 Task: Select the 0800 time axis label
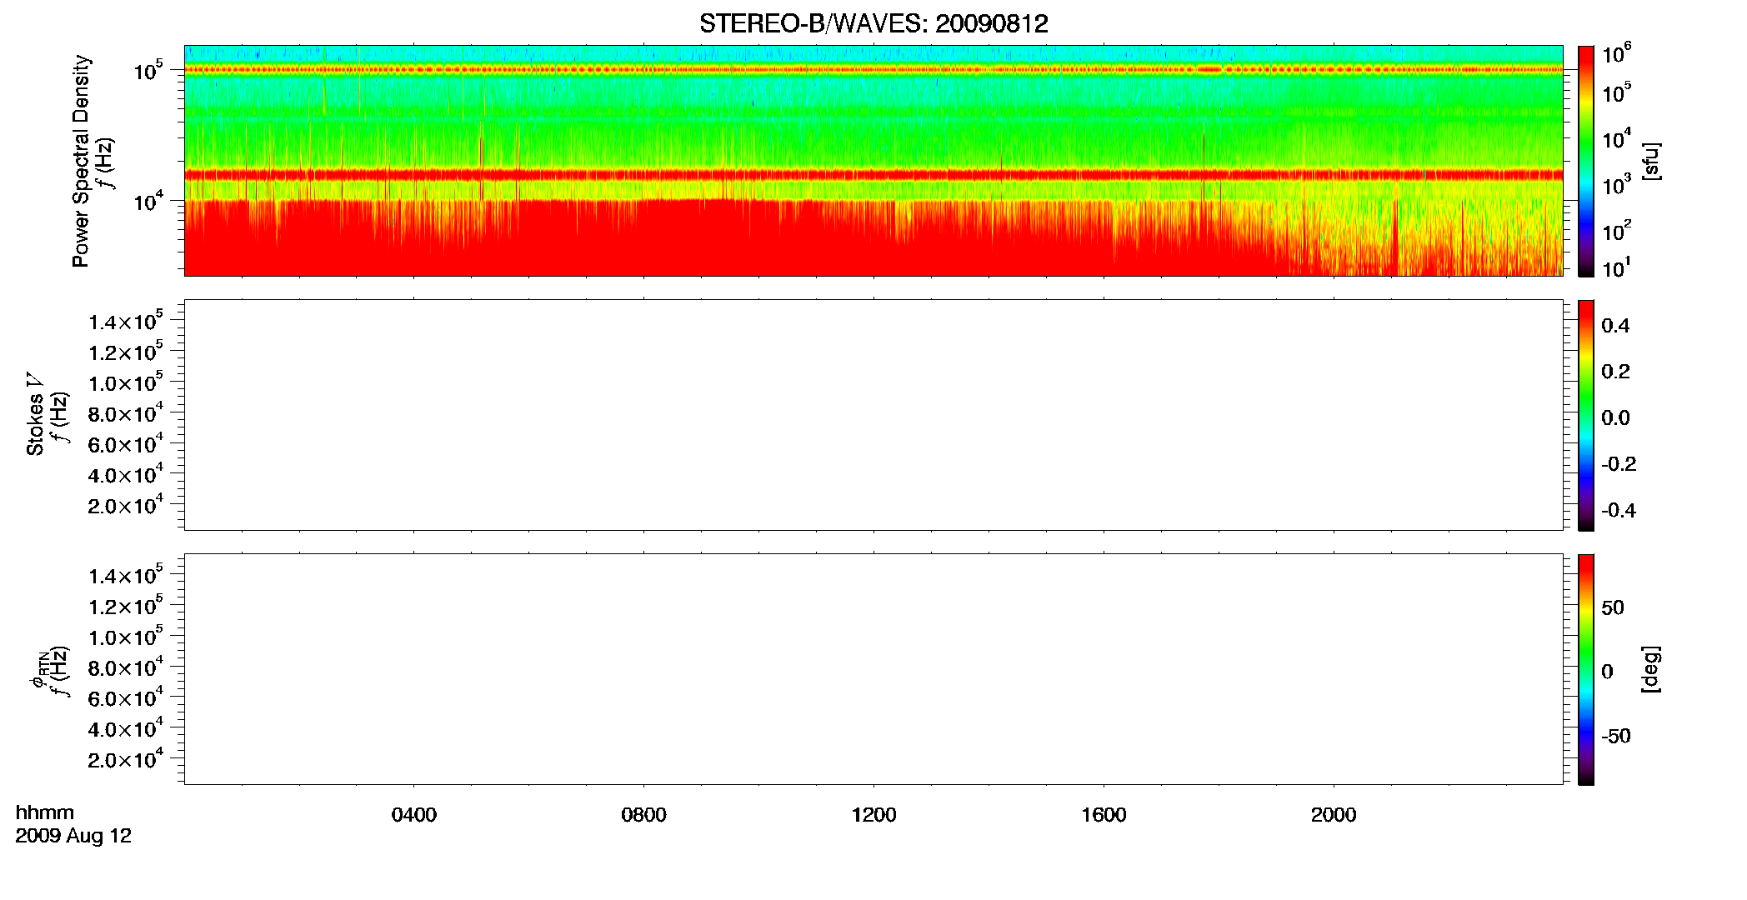pos(643,815)
